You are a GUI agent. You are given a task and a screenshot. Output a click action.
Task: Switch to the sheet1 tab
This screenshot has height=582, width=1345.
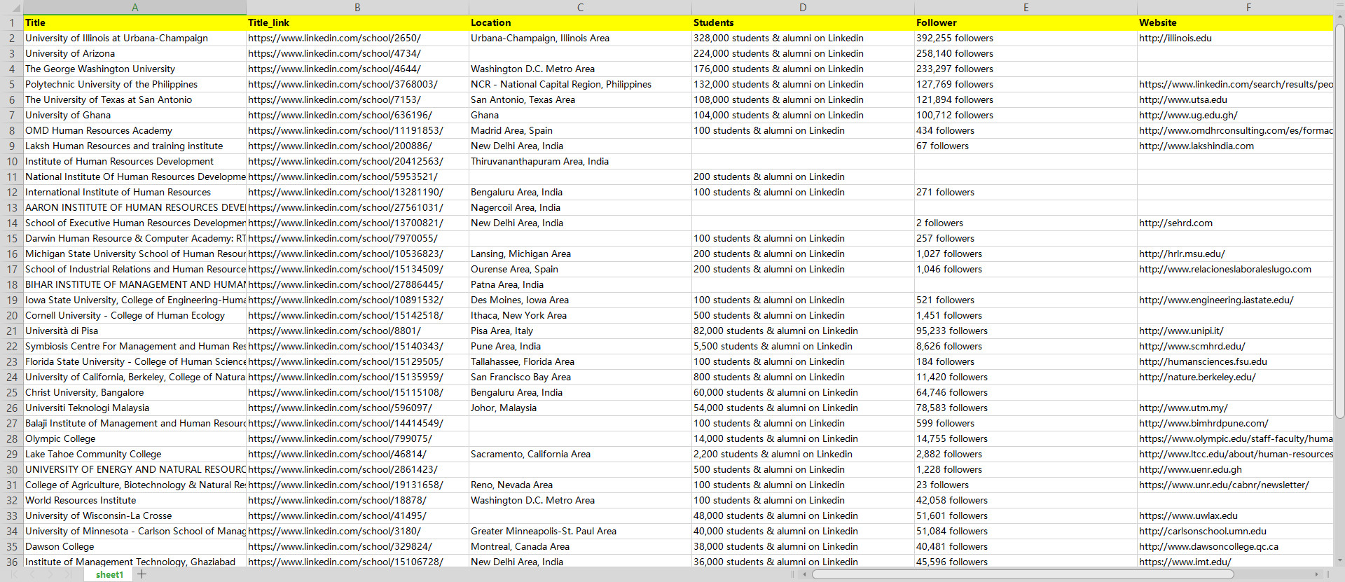(x=109, y=574)
